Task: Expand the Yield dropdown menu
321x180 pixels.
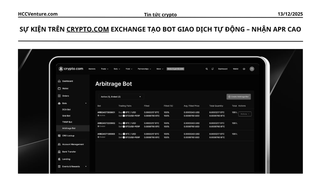Action: click(129, 69)
